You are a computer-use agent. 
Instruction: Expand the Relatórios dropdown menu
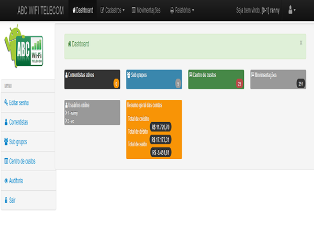coord(182,10)
